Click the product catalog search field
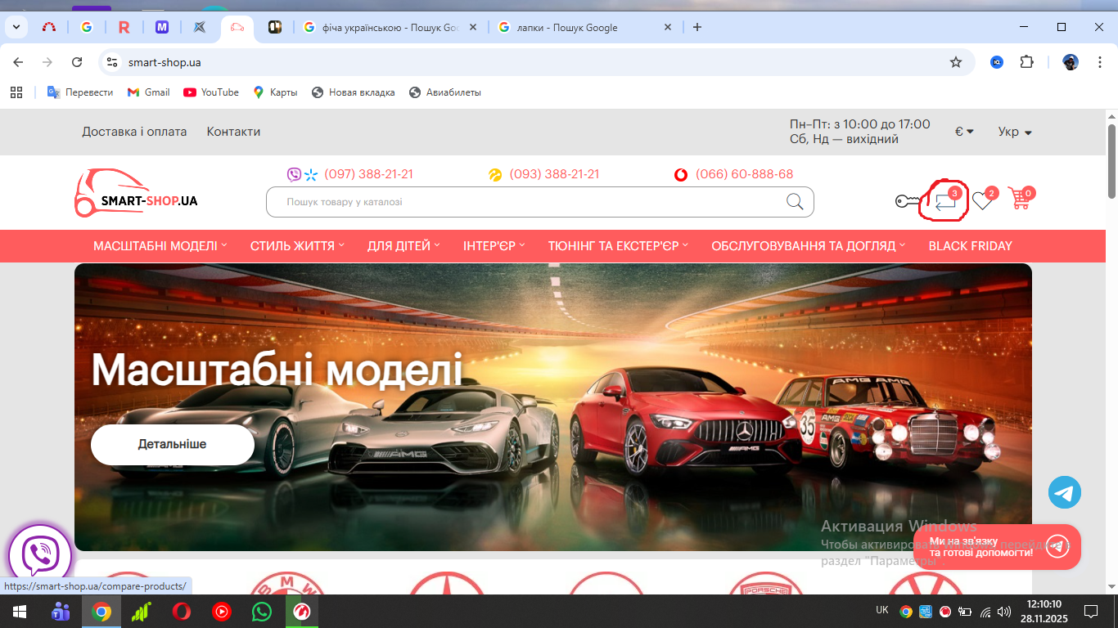This screenshot has width=1118, height=628. [x=524, y=202]
